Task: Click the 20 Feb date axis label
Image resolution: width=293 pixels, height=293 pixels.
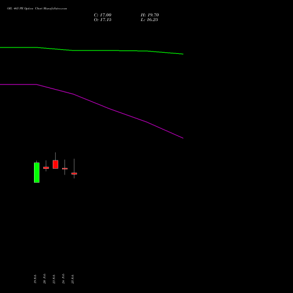Action: click(45, 279)
